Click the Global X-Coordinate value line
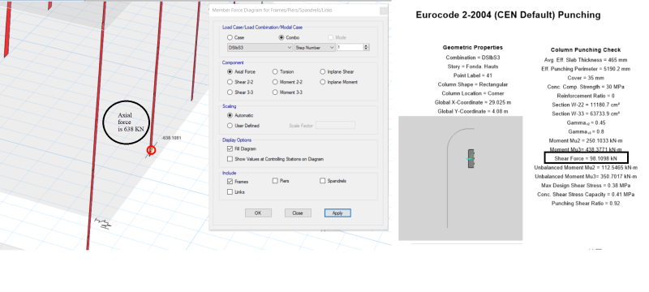 [473, 102]
